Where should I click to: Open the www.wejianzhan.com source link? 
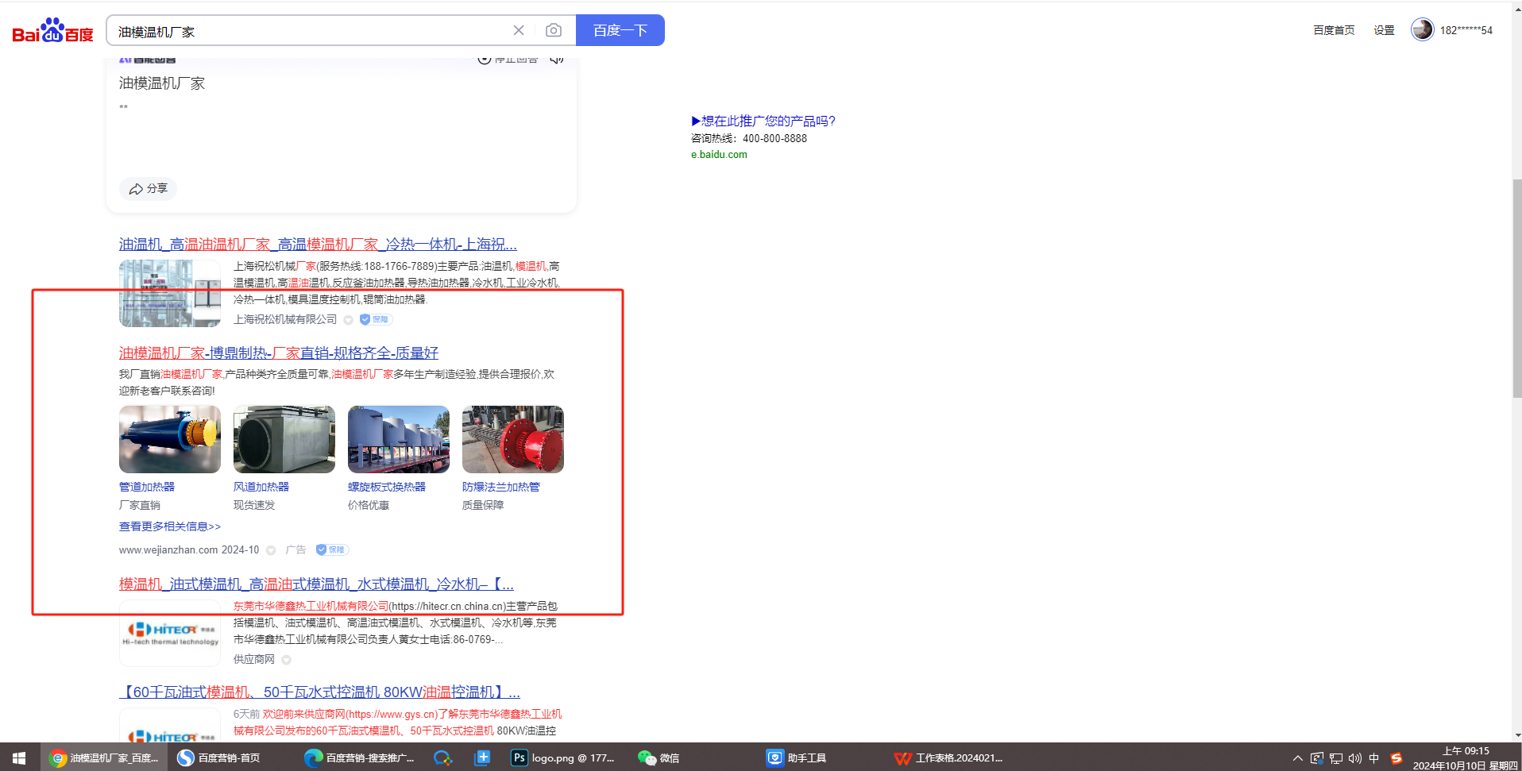(x=168, y=549)
